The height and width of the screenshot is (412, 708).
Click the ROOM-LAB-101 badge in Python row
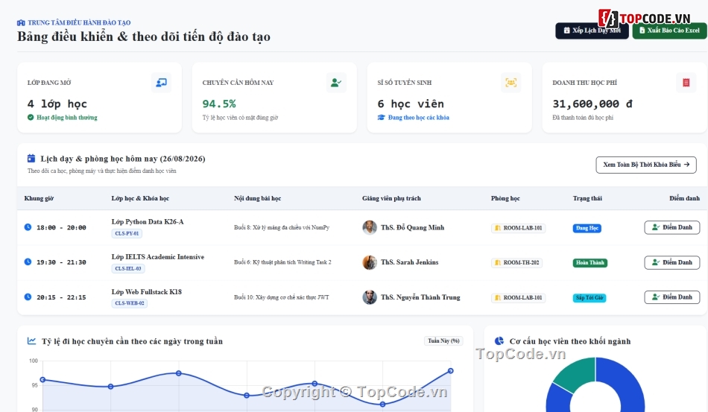coord(519,228)
